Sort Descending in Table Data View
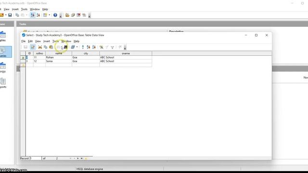This screenshot has height=173, width=308. [x=94, y=47]
